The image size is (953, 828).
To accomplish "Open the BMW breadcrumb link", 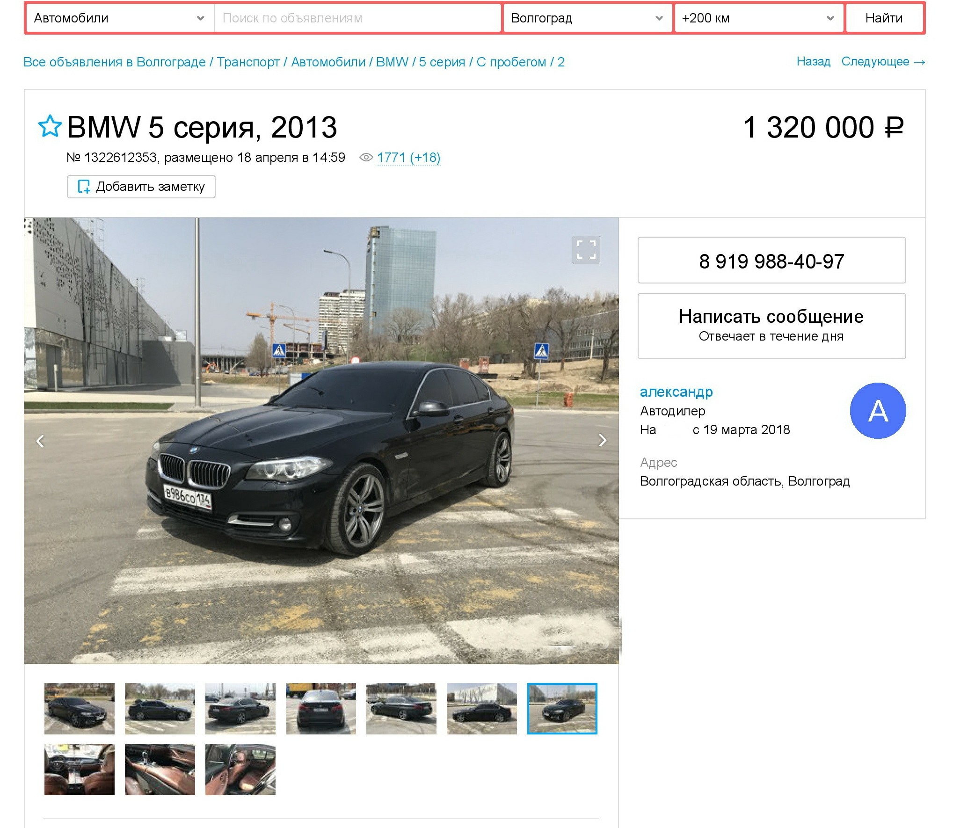I will (x=392, y=62).
